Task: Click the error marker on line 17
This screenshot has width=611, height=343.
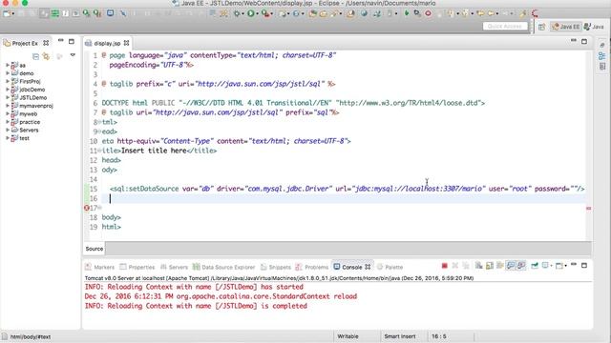Action: click(87, 208)
